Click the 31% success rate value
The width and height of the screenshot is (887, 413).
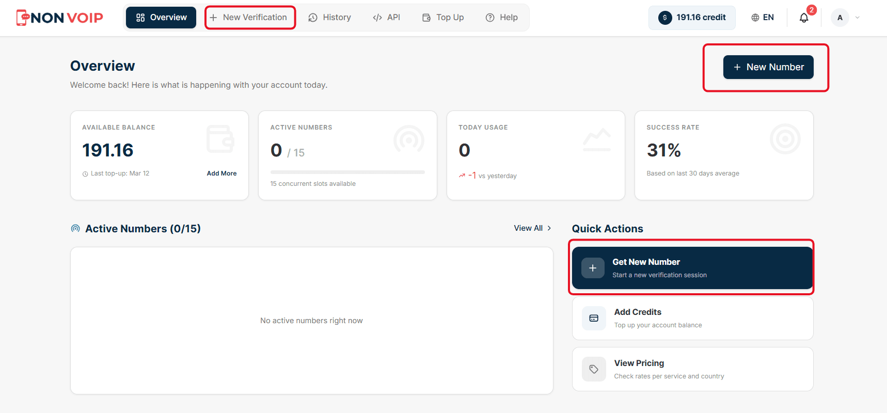coord(663,150)
